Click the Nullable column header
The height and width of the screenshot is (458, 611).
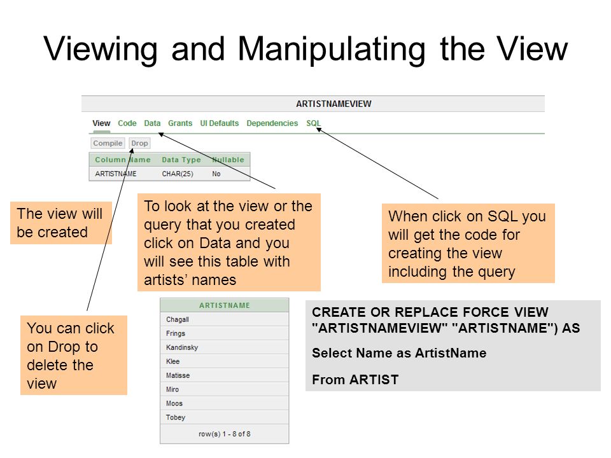[228, 160]
